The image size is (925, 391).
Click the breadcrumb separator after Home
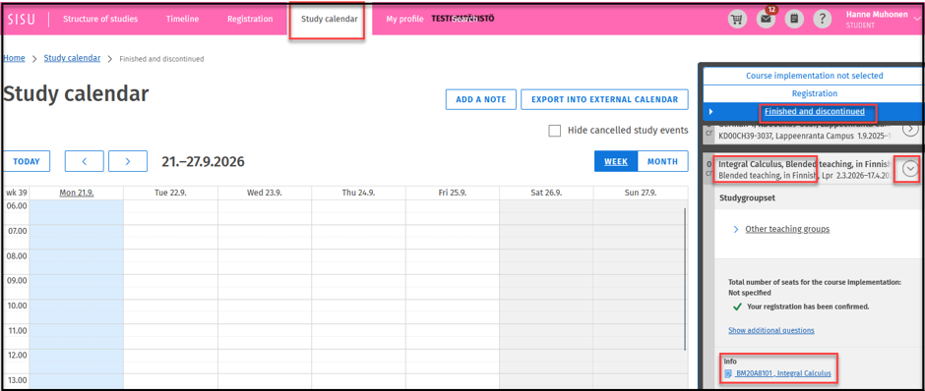click(34, 58)
